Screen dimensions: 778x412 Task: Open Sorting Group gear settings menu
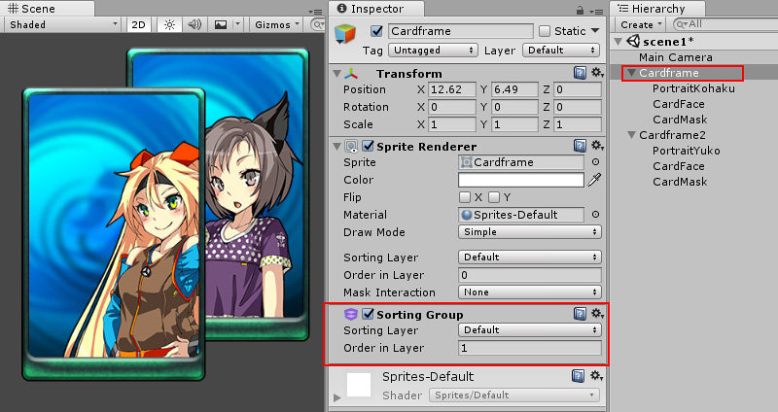pos(597,314)
